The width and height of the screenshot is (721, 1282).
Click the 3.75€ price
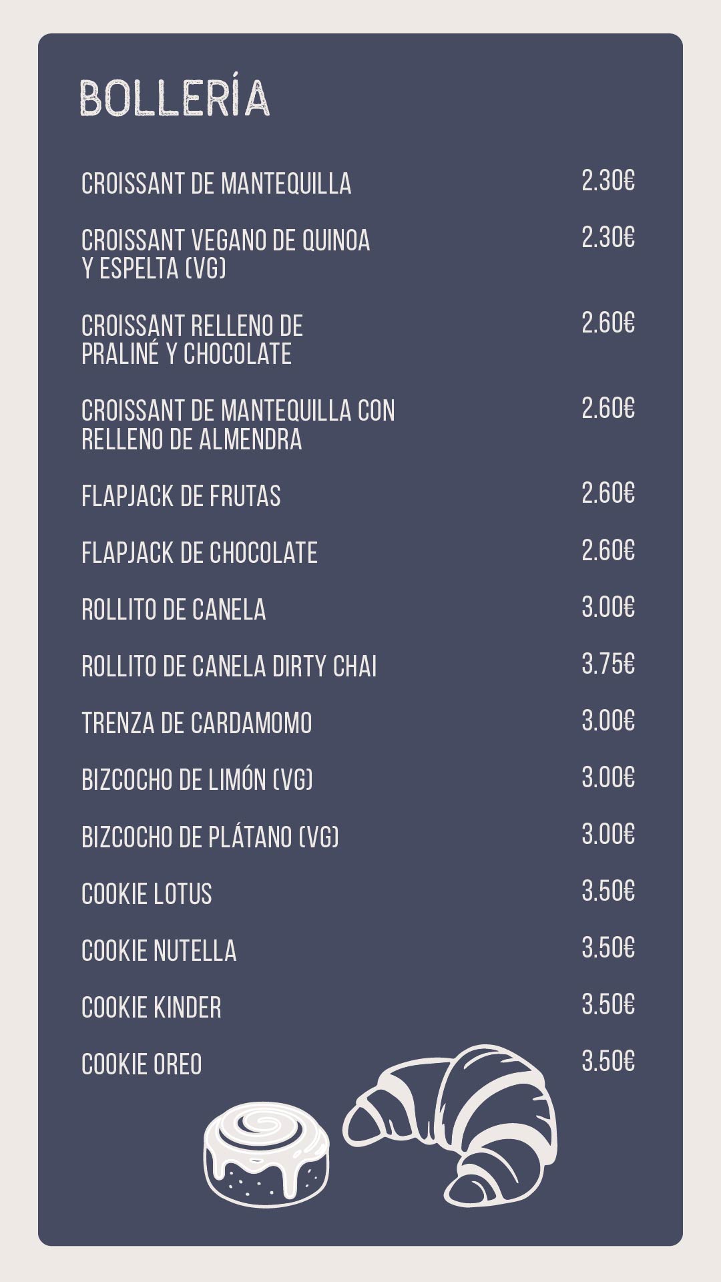(608, 664)
